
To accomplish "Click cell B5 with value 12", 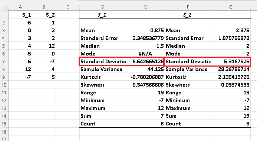I will [x=44, y=46].
